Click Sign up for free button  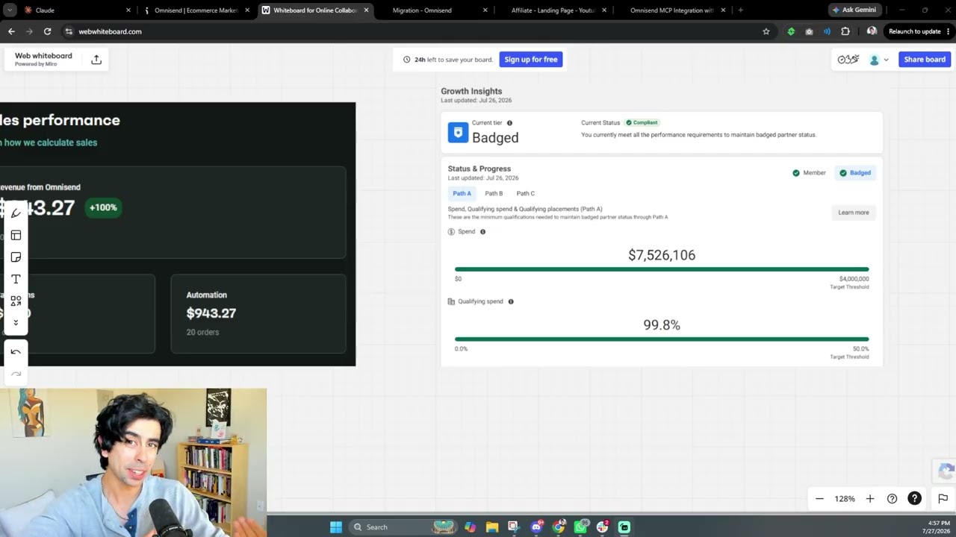[x=531, y=60]
